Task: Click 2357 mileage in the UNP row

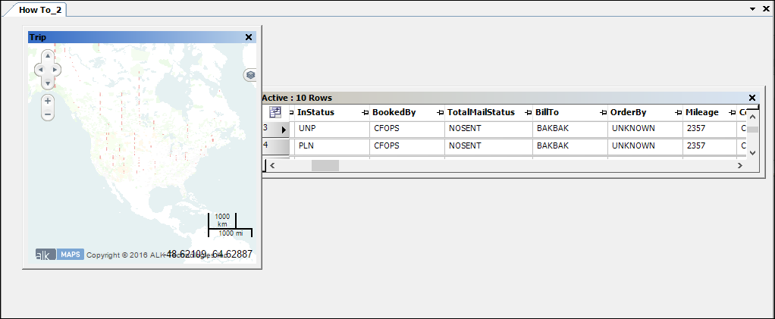Action: [x=711, y=129]
